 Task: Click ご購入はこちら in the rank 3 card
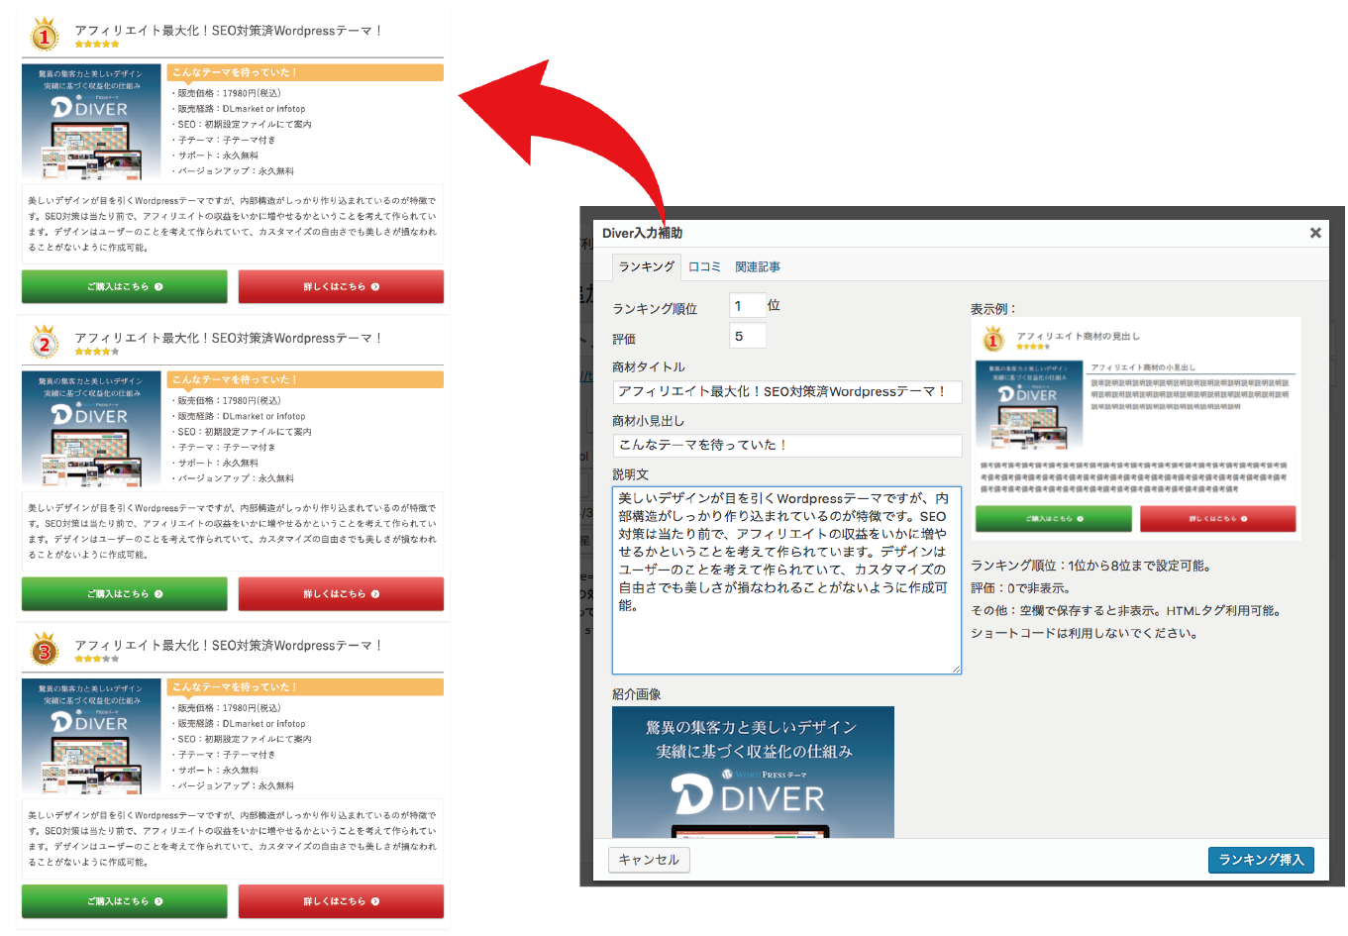tap(125, 901)
